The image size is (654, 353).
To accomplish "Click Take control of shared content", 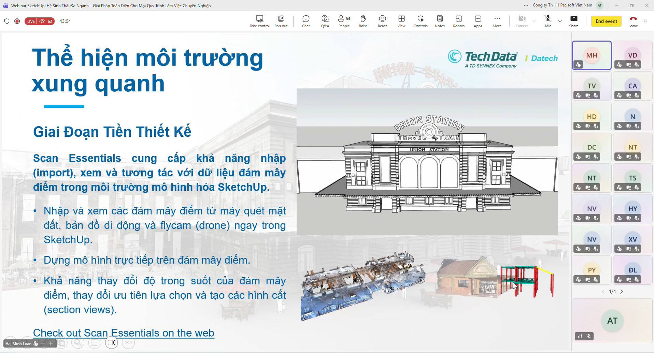I will tap(259, 21).
